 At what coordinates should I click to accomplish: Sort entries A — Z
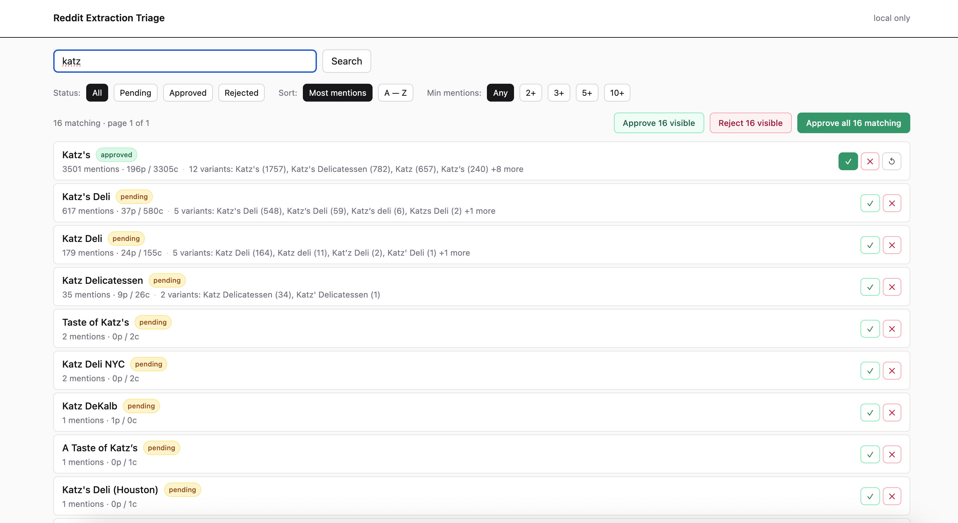(395, 93)
